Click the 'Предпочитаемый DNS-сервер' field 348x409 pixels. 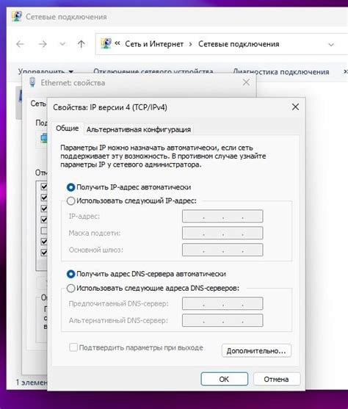point(222,303)
